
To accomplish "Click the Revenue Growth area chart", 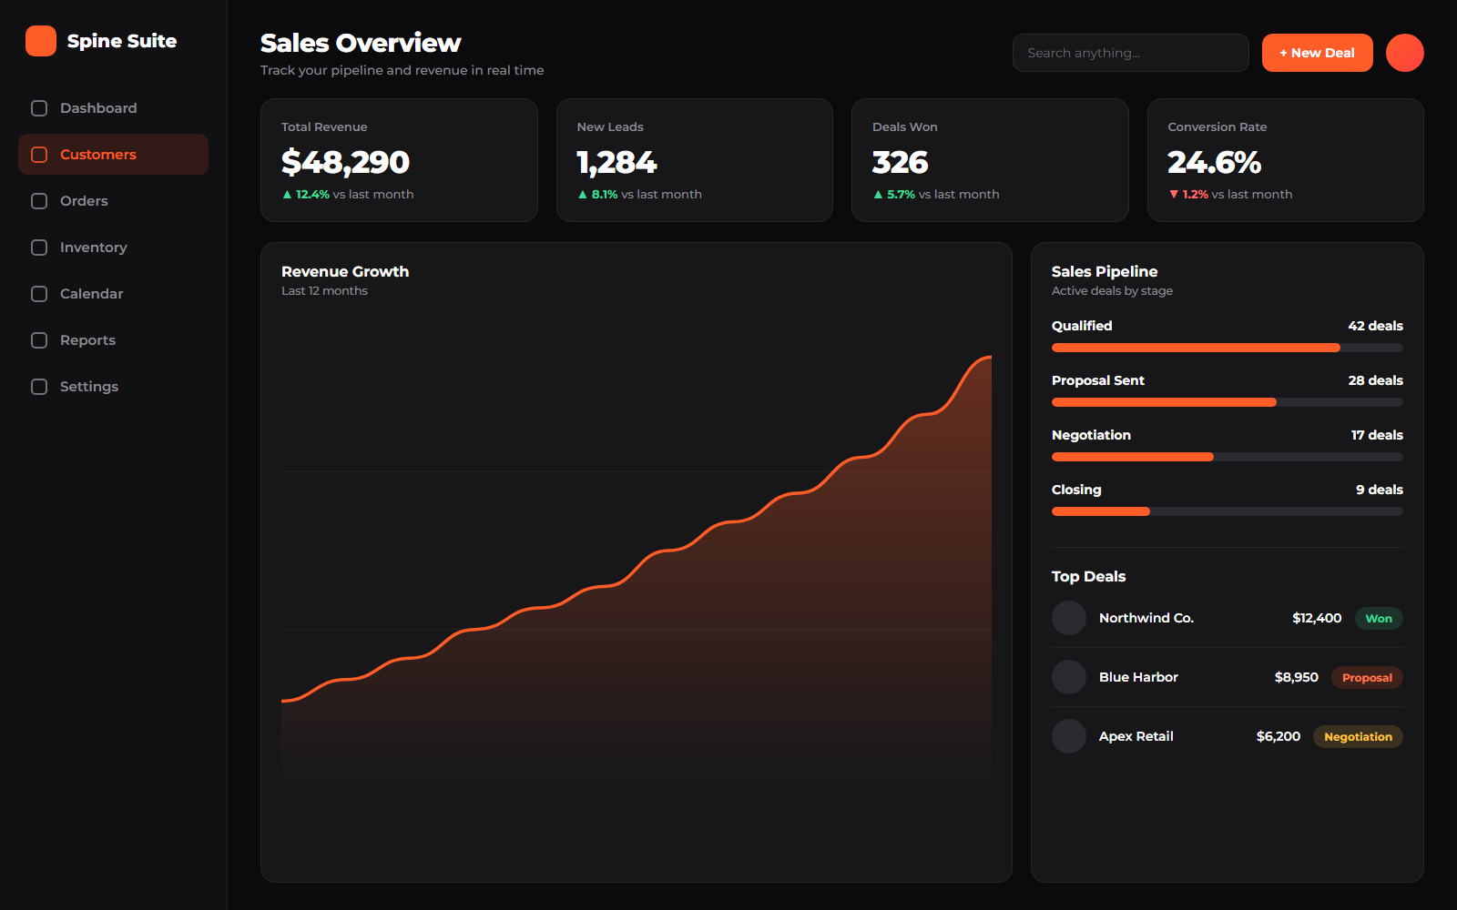I will (637, 551).
